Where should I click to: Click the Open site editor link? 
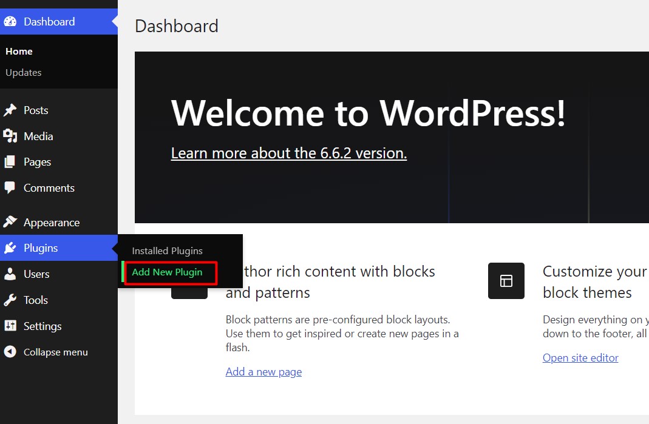(580, 358)
